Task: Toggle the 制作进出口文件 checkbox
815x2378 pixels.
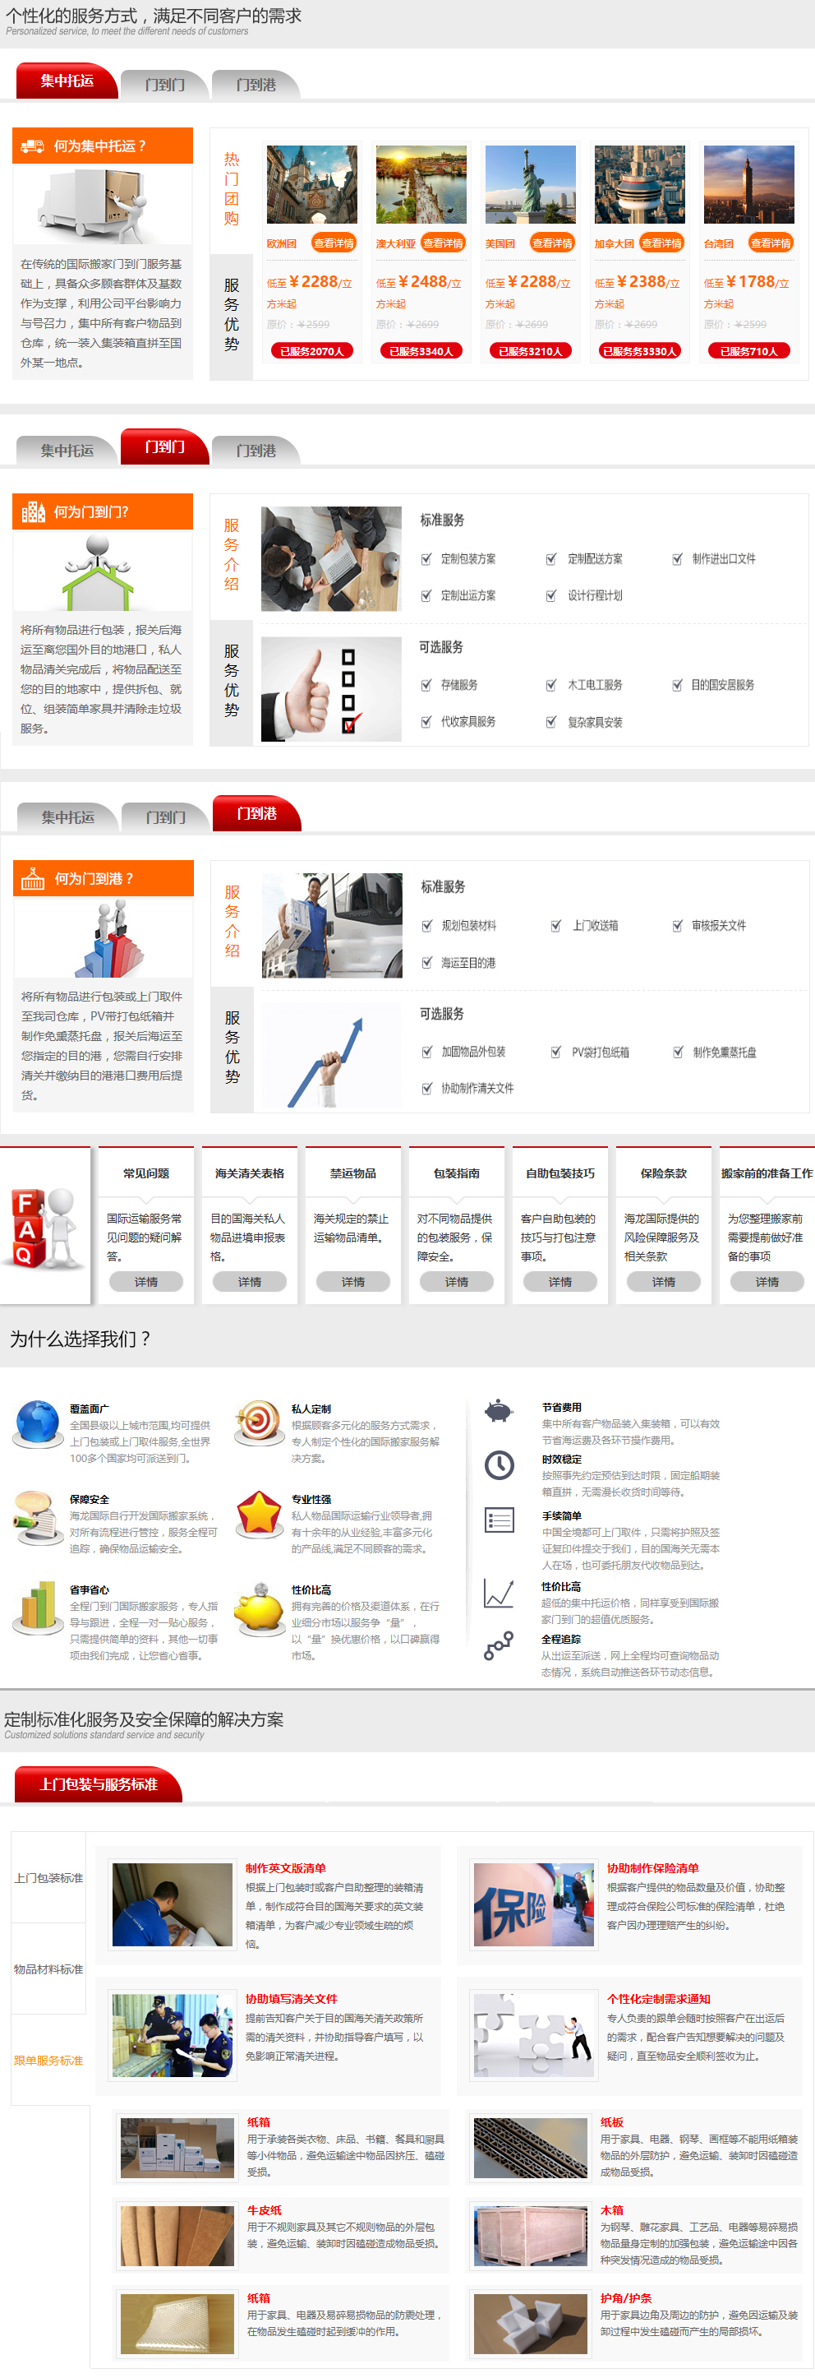Action: 678,558
